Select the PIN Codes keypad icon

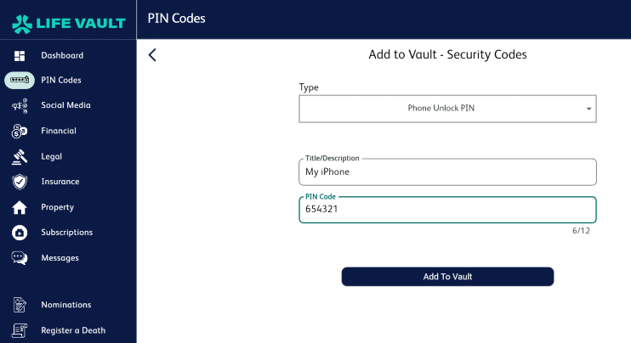point(20,81)
